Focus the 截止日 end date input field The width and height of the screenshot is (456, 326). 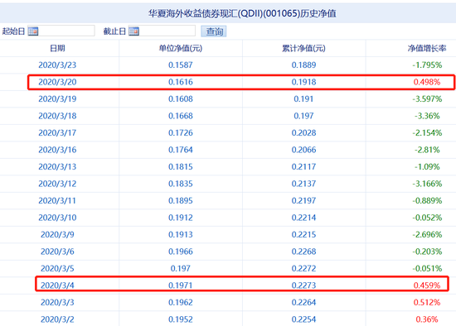coord(162,31)
